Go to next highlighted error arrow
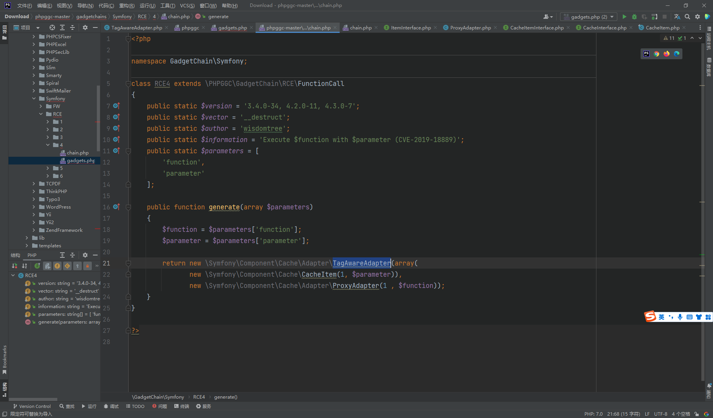713x418 pixels. click(700, 38)
